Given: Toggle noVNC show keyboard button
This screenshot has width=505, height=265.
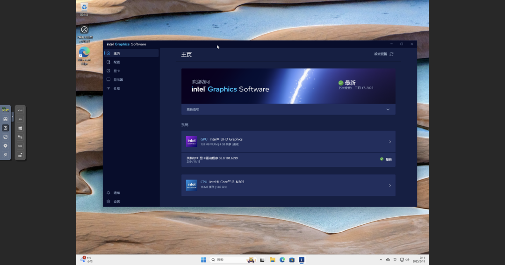Looking at the screenshot, I should click(x=5, y=119).
